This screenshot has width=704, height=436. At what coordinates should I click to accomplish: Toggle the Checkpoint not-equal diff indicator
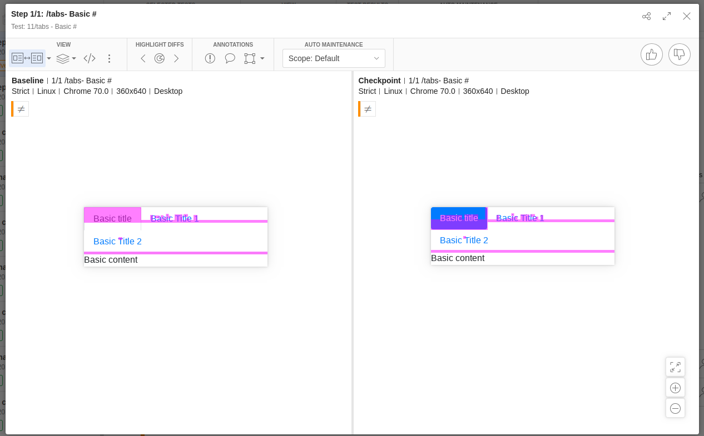click(368, 109)
